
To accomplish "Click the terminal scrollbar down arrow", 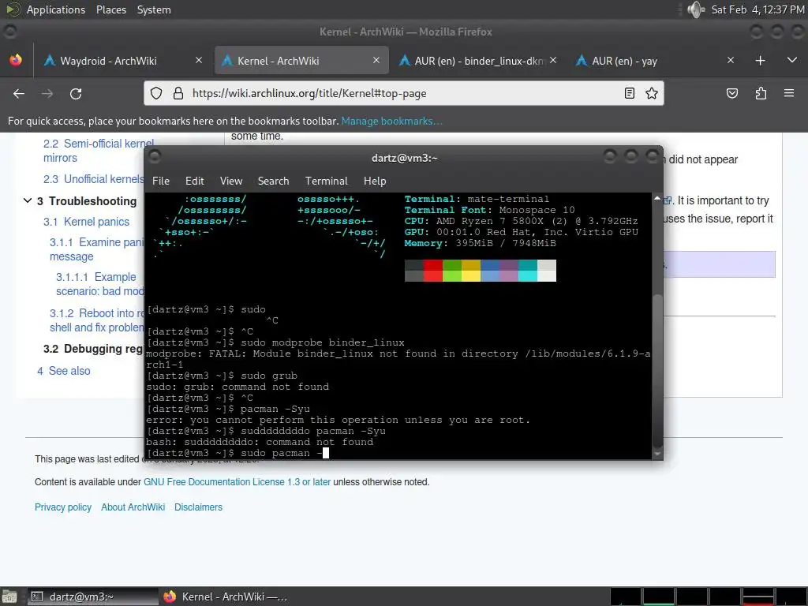I will [657, 454].
